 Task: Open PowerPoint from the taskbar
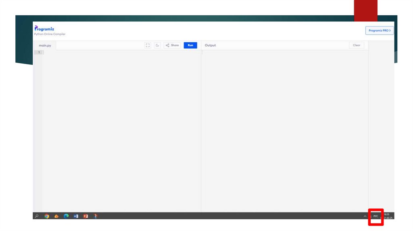click(86, 216)
